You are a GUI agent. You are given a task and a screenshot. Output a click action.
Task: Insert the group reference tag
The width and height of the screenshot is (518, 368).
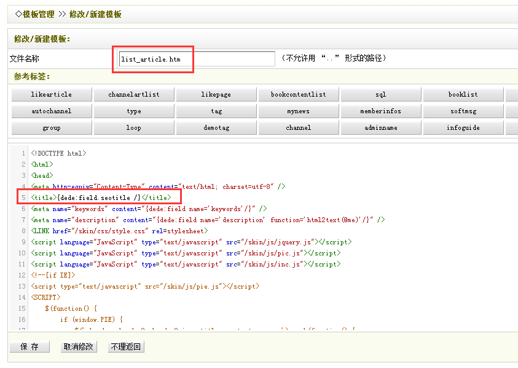pos(52,128)
